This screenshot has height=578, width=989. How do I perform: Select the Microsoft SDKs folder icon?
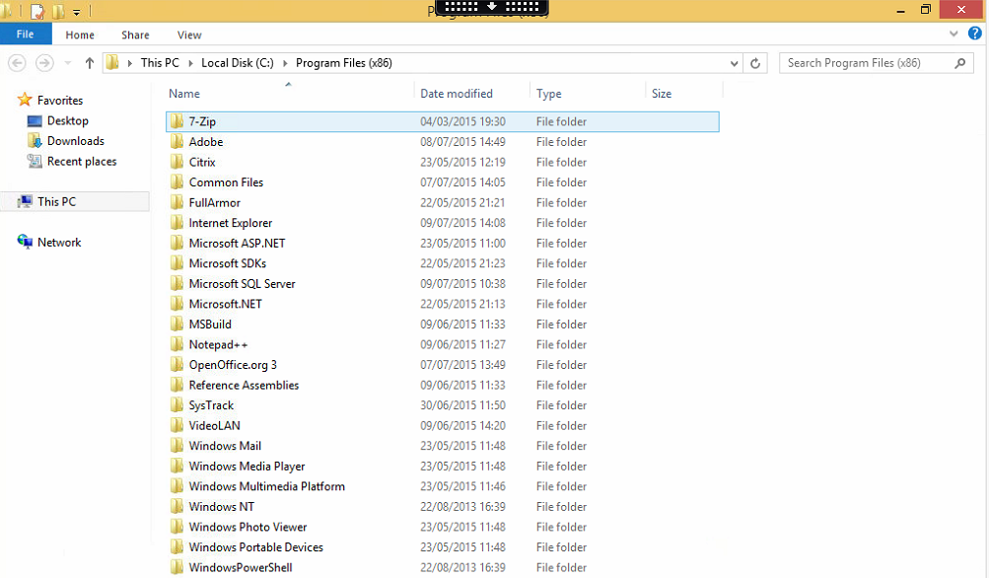pos(177,263)
